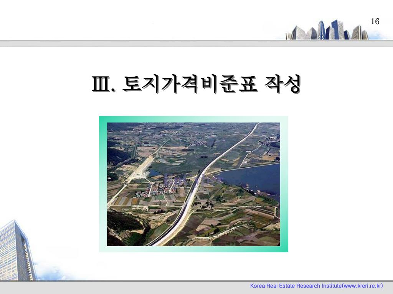This screenshot has width=393, height=294.
Task: Click the aerial farmland photograph
Action: (193, 184)
